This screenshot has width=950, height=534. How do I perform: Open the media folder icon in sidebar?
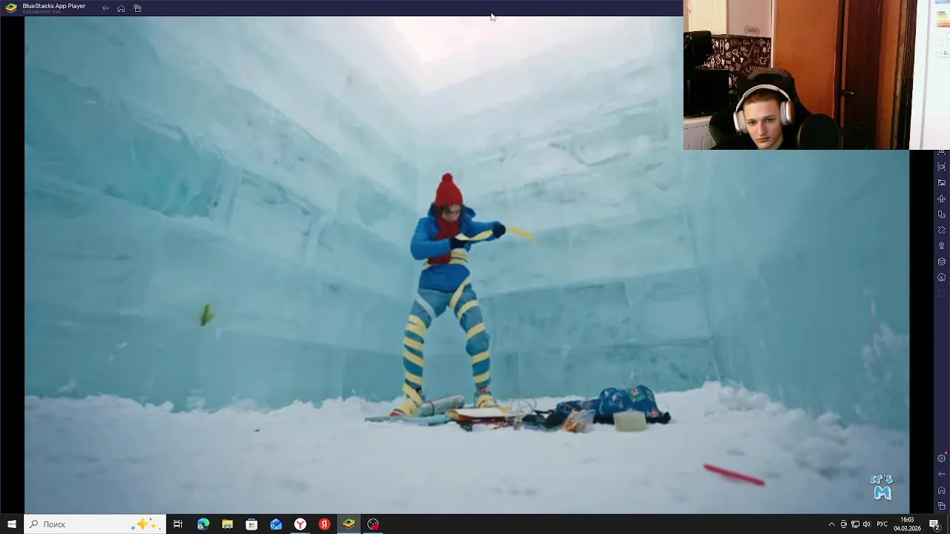[x=942, y=182]
